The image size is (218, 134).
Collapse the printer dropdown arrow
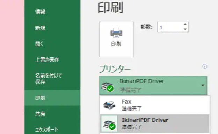[x=203, y=85]
